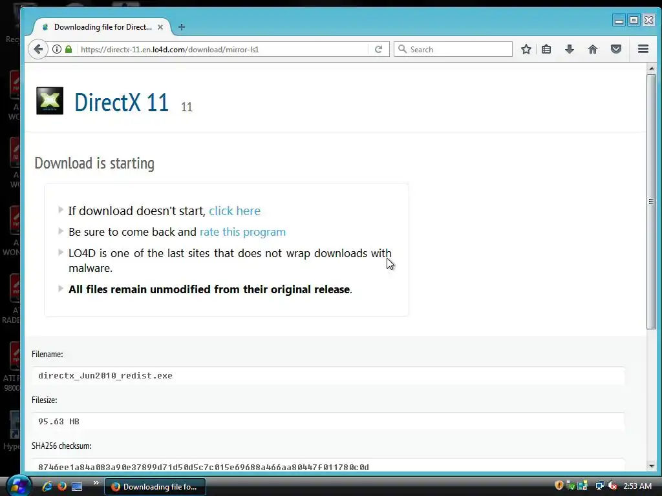Image resolution: width=662 pixels, height=496 pixels.
Task: Click the '95.63 MB' filesize value
Action: pos(59,422)
